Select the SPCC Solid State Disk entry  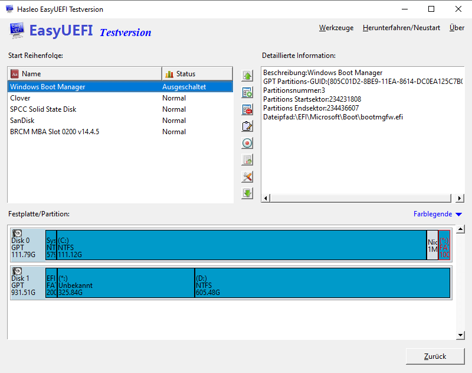[x=120, y=109]
